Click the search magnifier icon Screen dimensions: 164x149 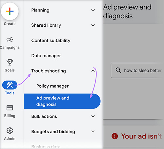(x=118, y=70)
